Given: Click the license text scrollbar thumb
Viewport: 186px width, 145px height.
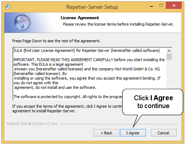Looking at the screenshot, I should click(169, 57).
